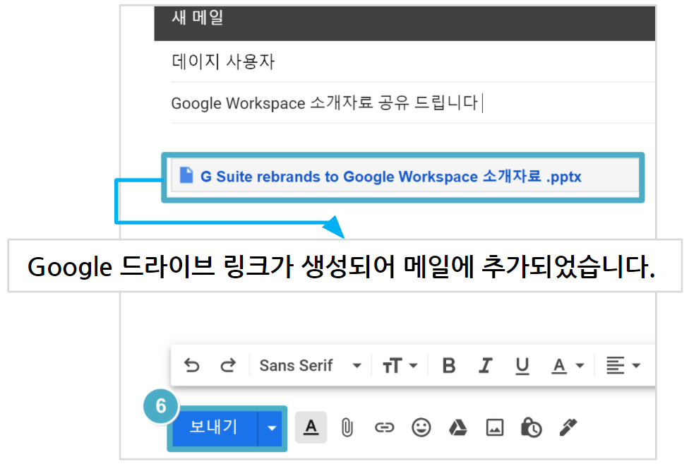Open the text color picker
Image resolution: width=689 pixels, height=469 pixels.
pyautogui.click(x=568, y=365)
